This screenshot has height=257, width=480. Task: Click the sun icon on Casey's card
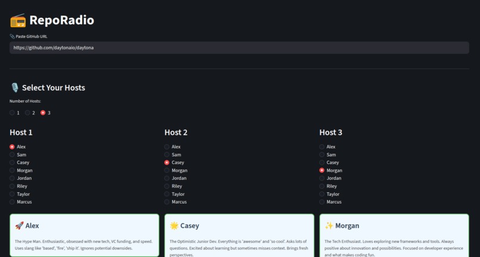point(174,226)
